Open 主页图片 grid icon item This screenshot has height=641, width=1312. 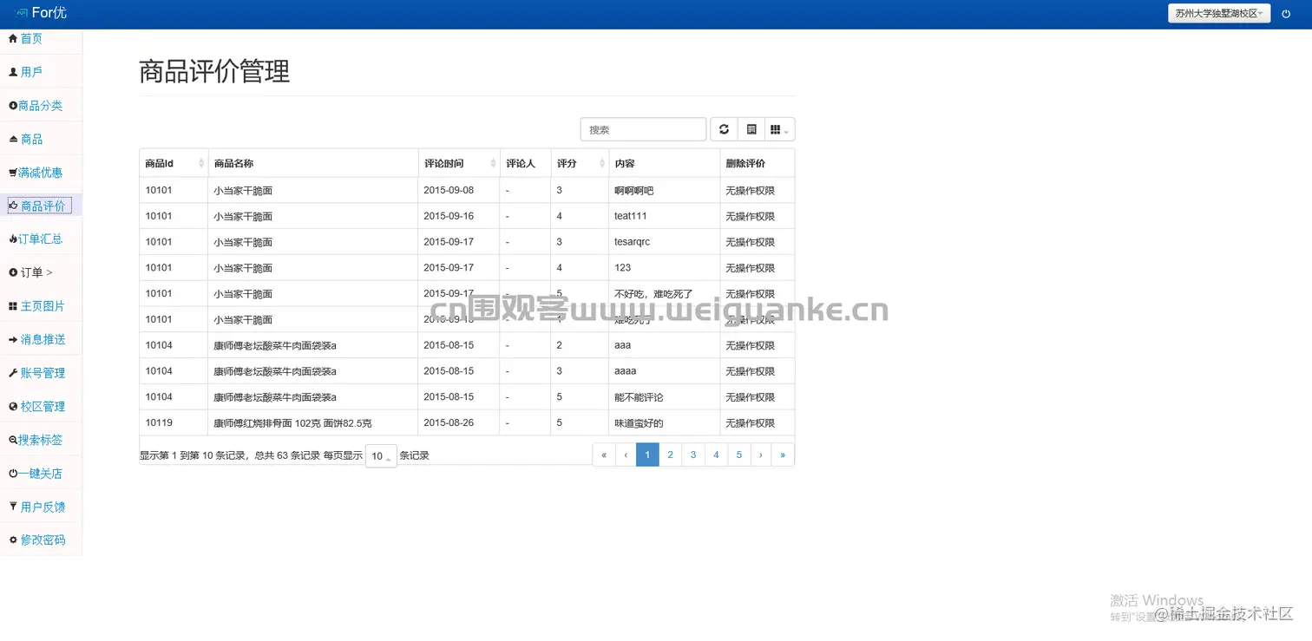pyautogui.click(x=36, y=306)
